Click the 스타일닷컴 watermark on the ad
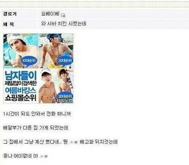Screen dimensions: 189x165 63,101
